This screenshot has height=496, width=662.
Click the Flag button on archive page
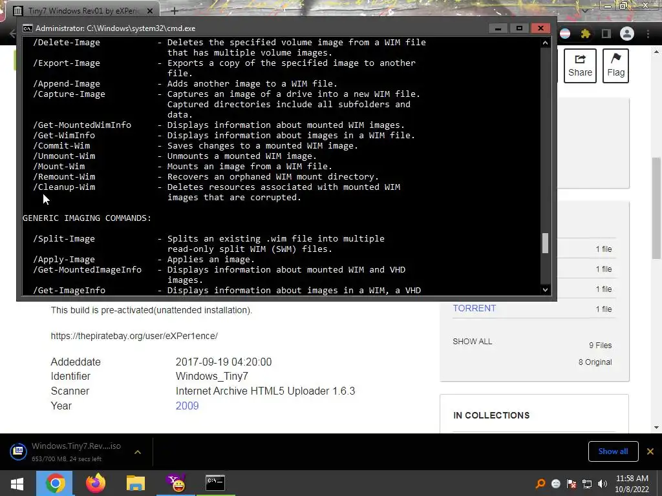coord(615,66)
